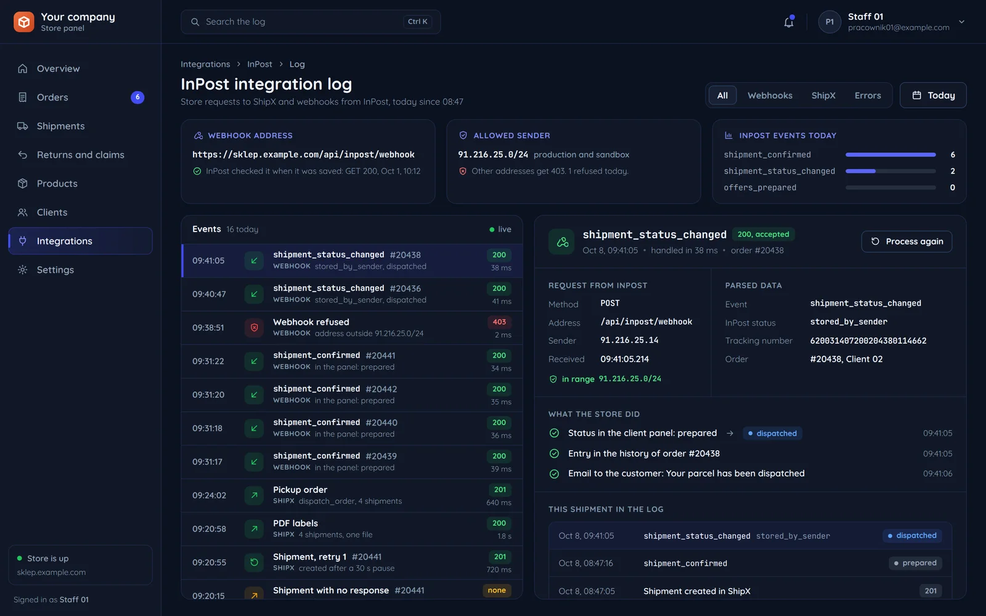986x616 pixels.
Task: Click the Shipment created in ShipX entry
Action: (x=750, y=591)
